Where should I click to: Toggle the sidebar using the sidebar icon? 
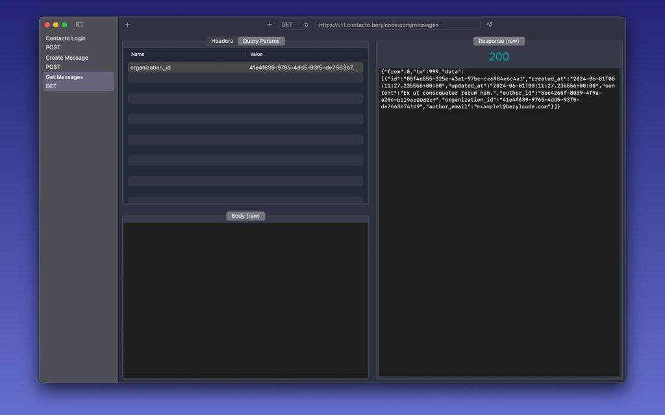79,24
